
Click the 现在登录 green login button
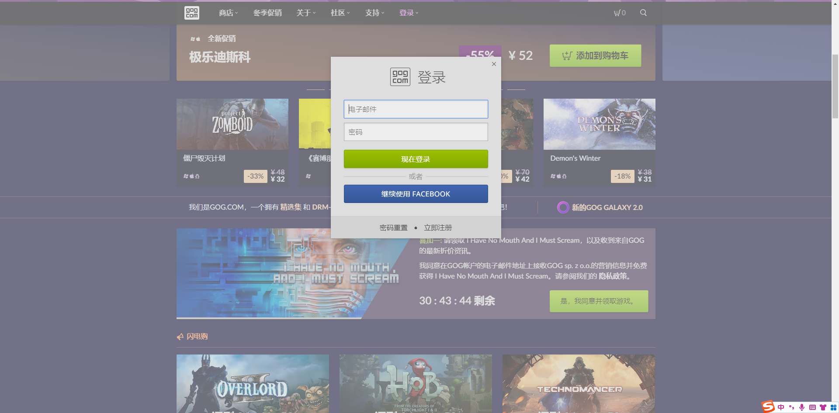416,159
